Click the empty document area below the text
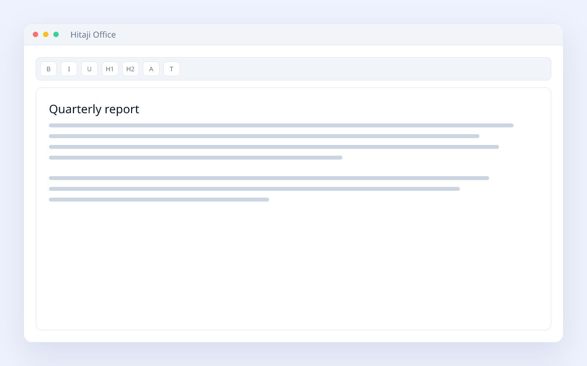587x366 pixels. click(293, 266)
